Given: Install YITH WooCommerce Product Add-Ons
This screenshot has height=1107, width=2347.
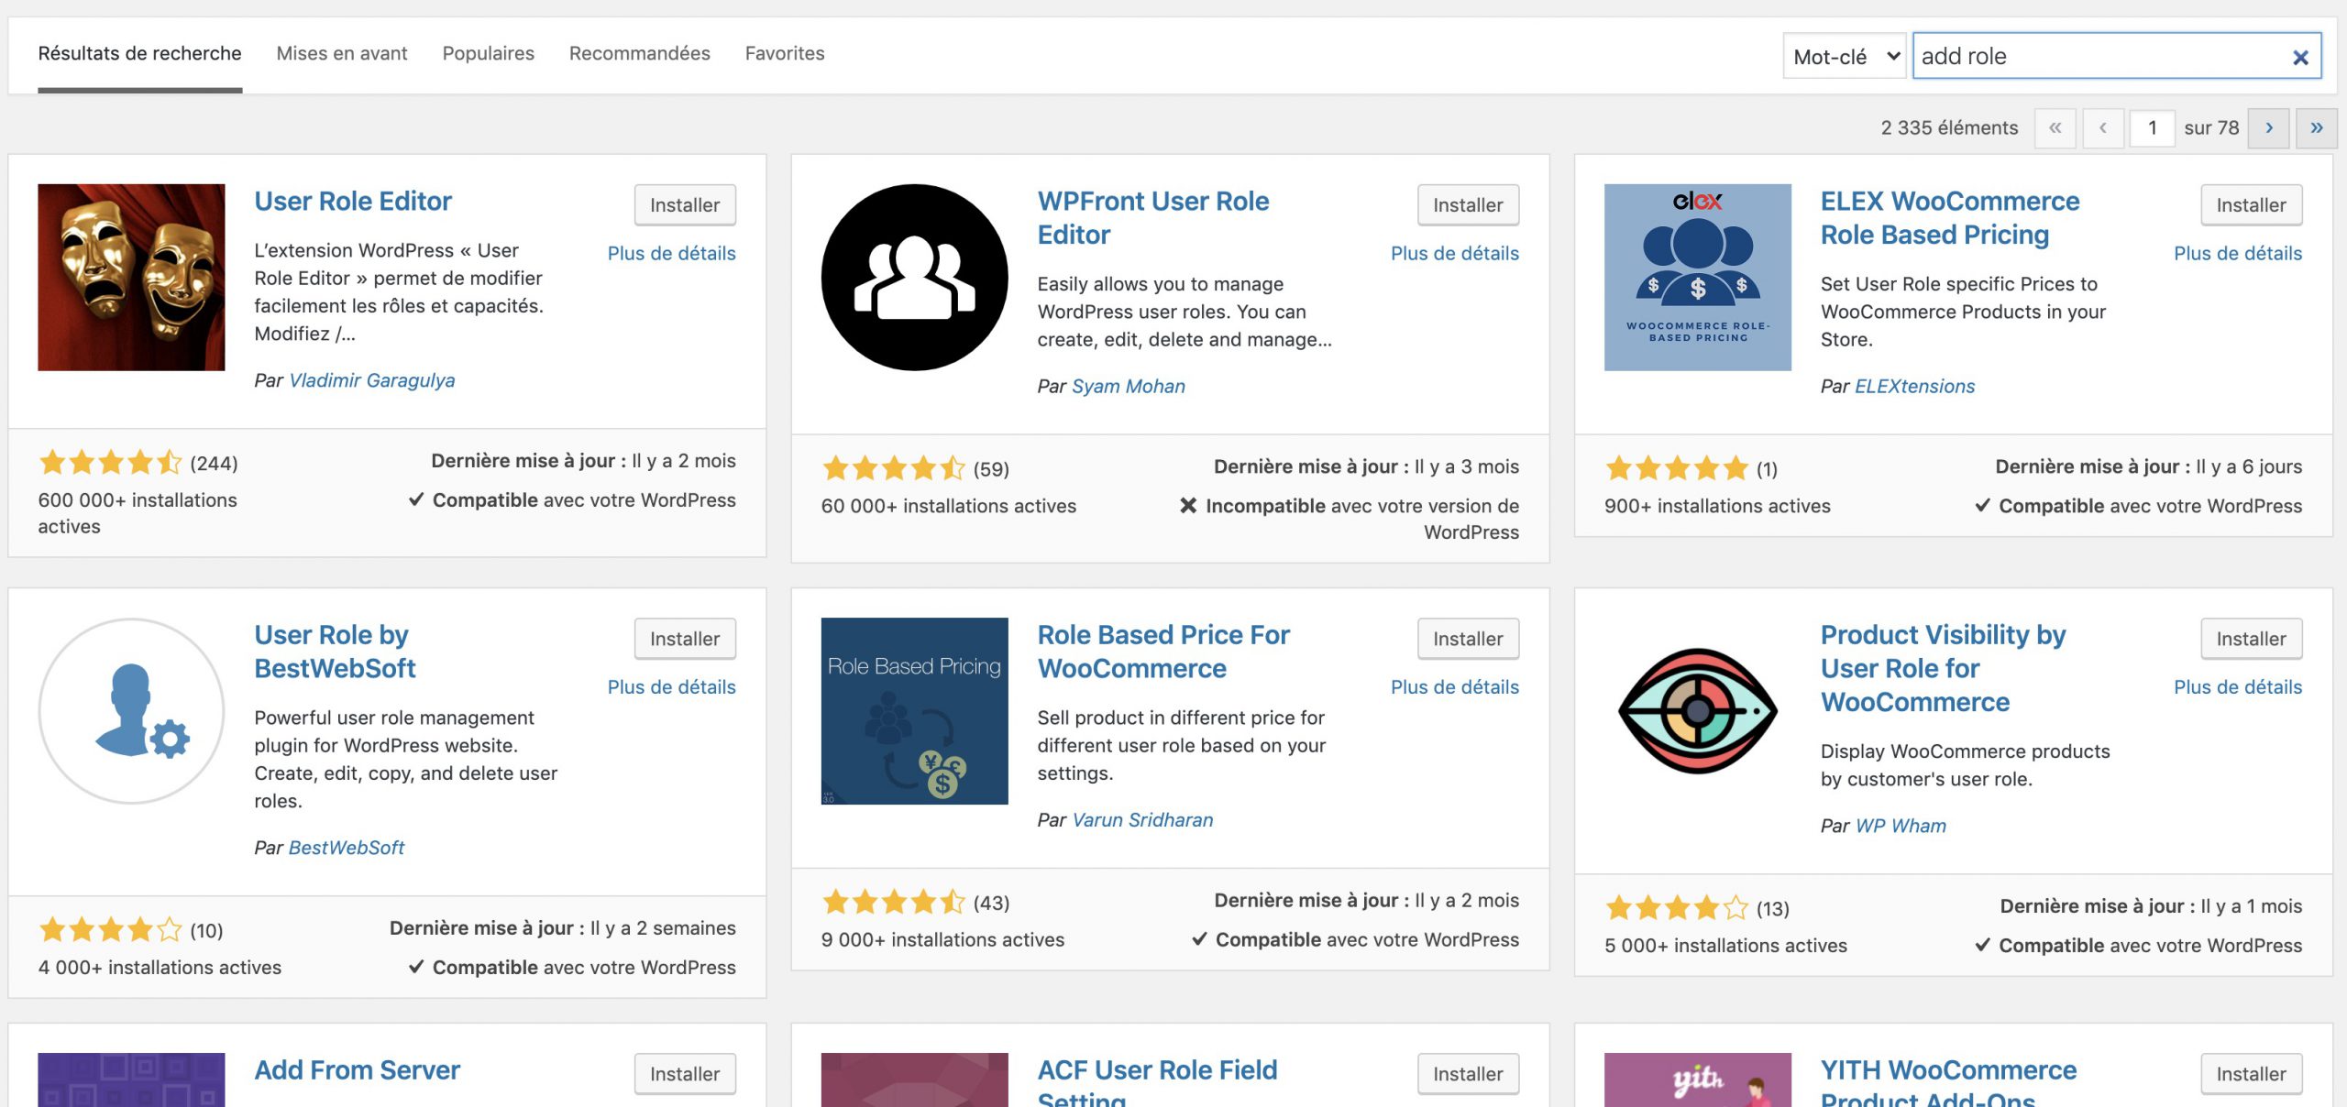Looking at the screenshot, I should [x=2251, y=1073].
